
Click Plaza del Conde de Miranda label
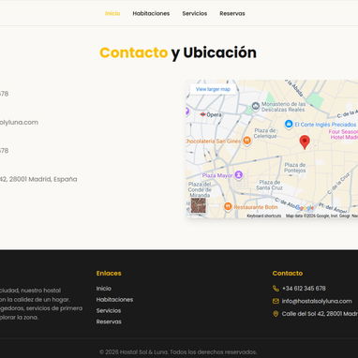200,189
